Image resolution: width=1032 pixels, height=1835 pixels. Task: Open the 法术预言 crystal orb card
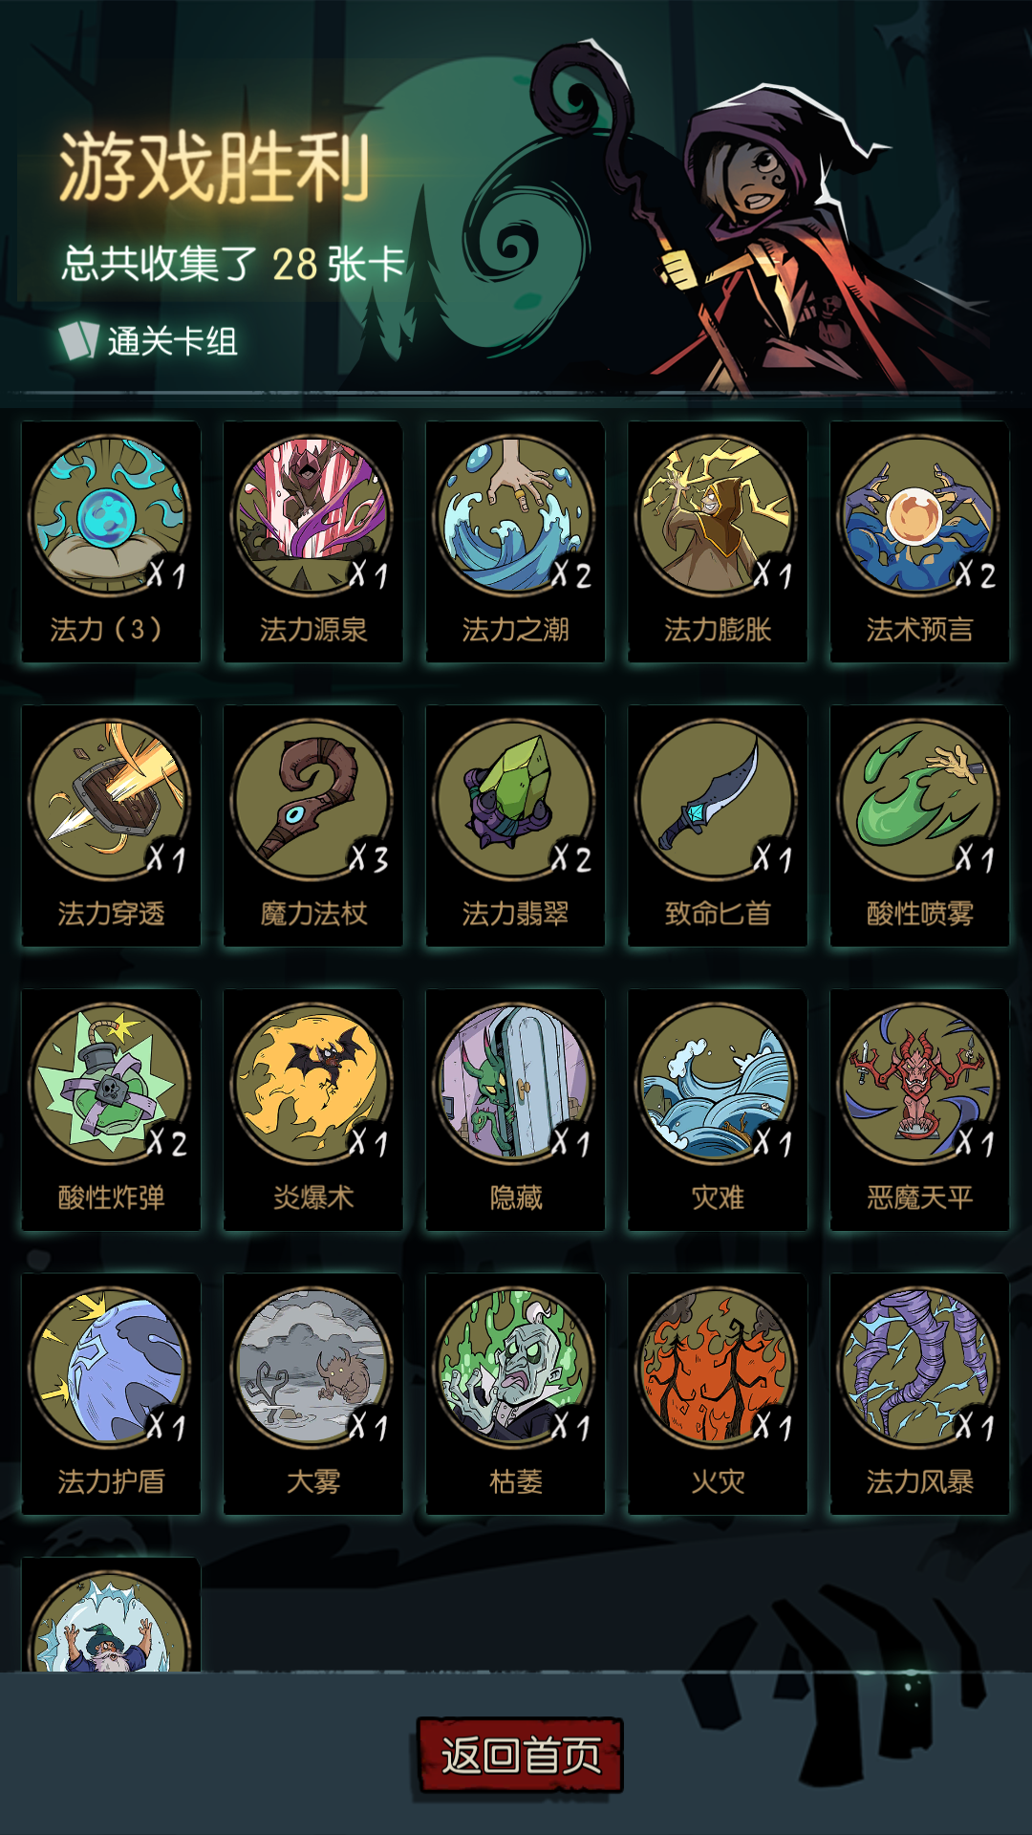(x=919, y=542)
